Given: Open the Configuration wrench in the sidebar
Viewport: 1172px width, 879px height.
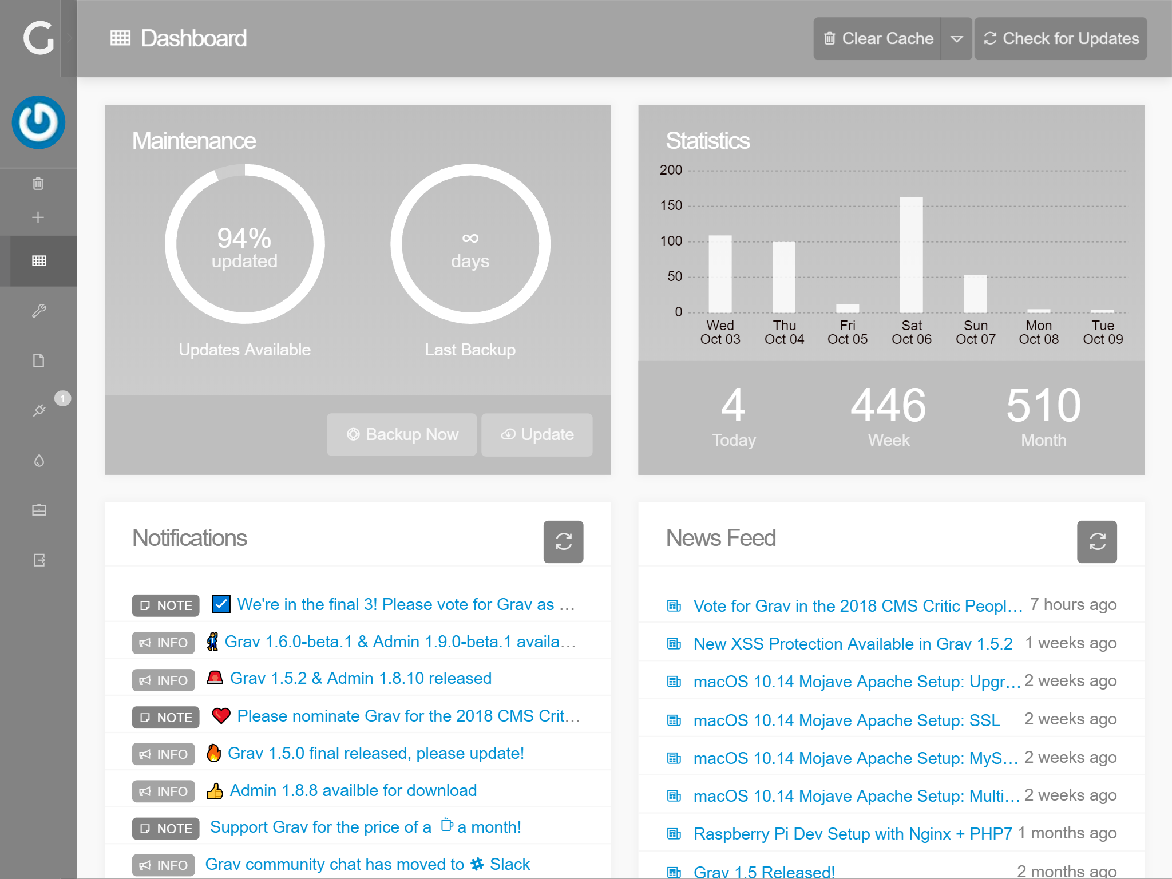Looking at the screenshot, I should pyautogui.click(x=38, y=311).
